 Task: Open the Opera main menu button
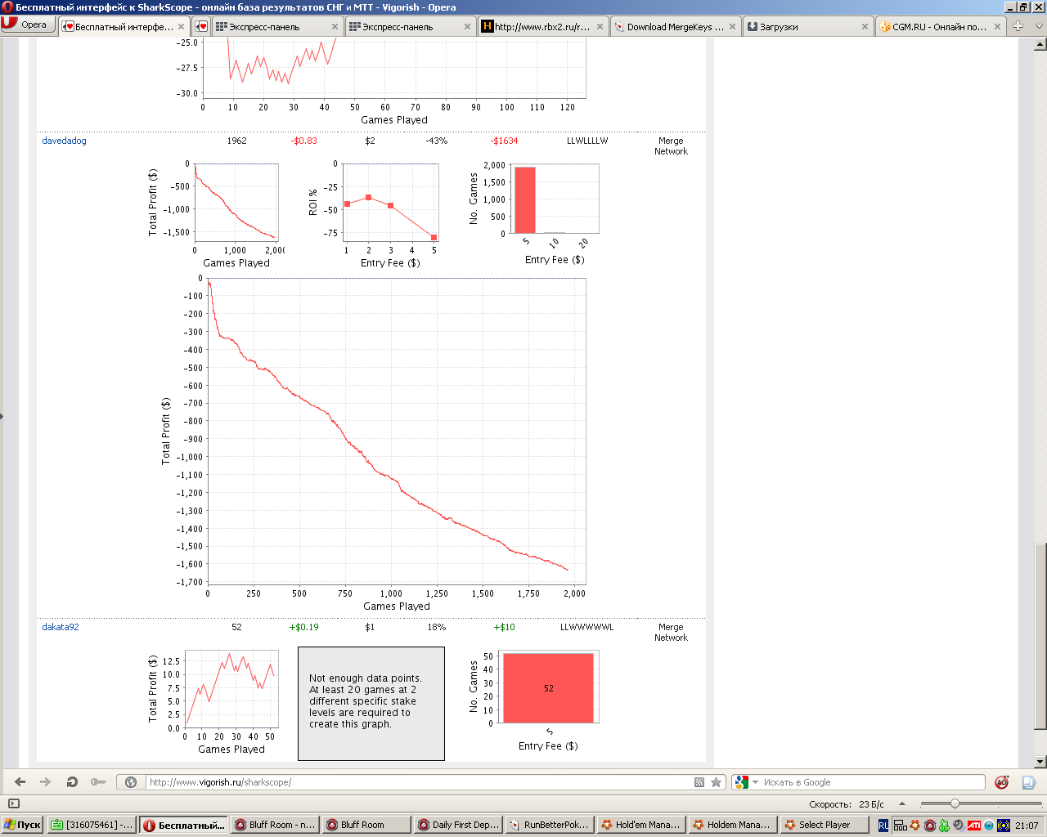pyautogui.click(x=29, y=25)
